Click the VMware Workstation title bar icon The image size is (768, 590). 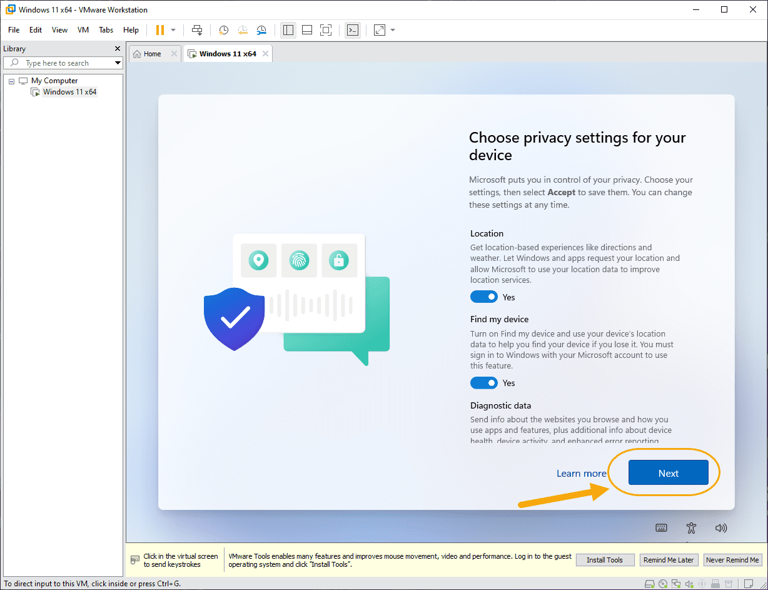click(x=10, y=9)
